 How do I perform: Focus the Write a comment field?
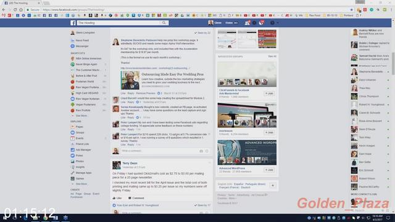(x=160, y=151)
